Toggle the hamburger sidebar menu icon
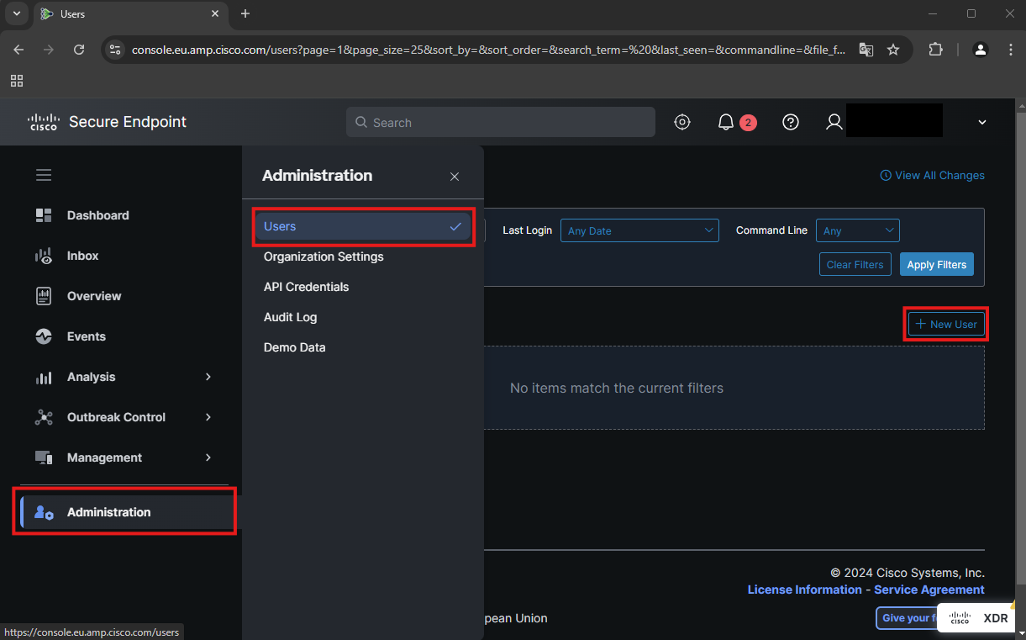This screenshot has height=640, width=1026. click(44, 175)
